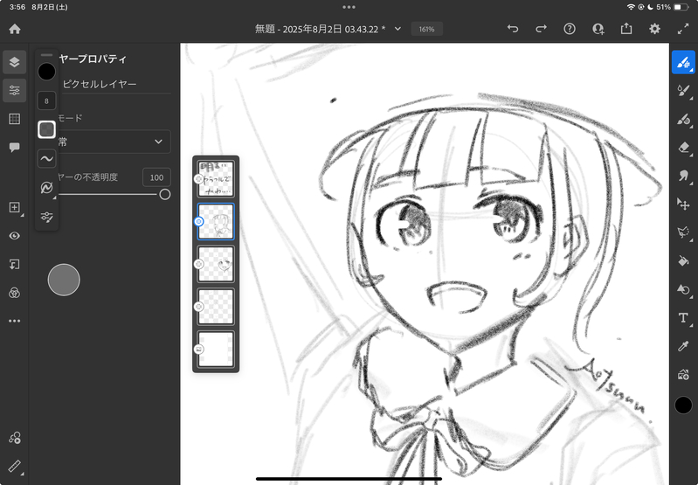Toggle the layers panel icon
Image resolution: width=698 pixels, height=485 pixels.
pos(15,62)
